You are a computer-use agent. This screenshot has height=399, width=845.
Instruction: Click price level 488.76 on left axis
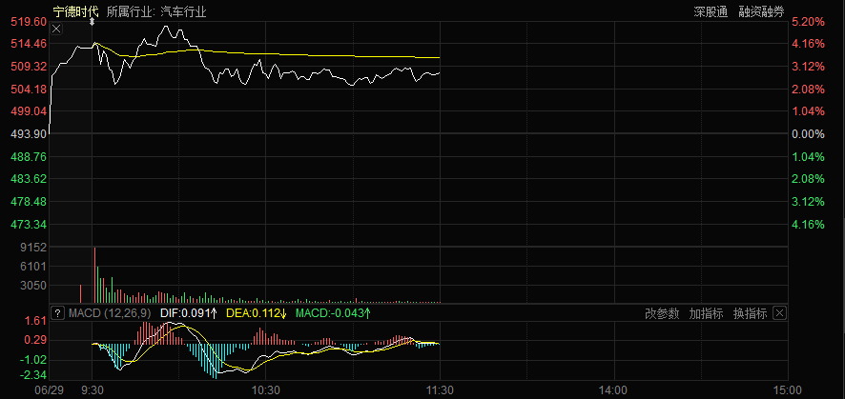[x=28, y=157]
